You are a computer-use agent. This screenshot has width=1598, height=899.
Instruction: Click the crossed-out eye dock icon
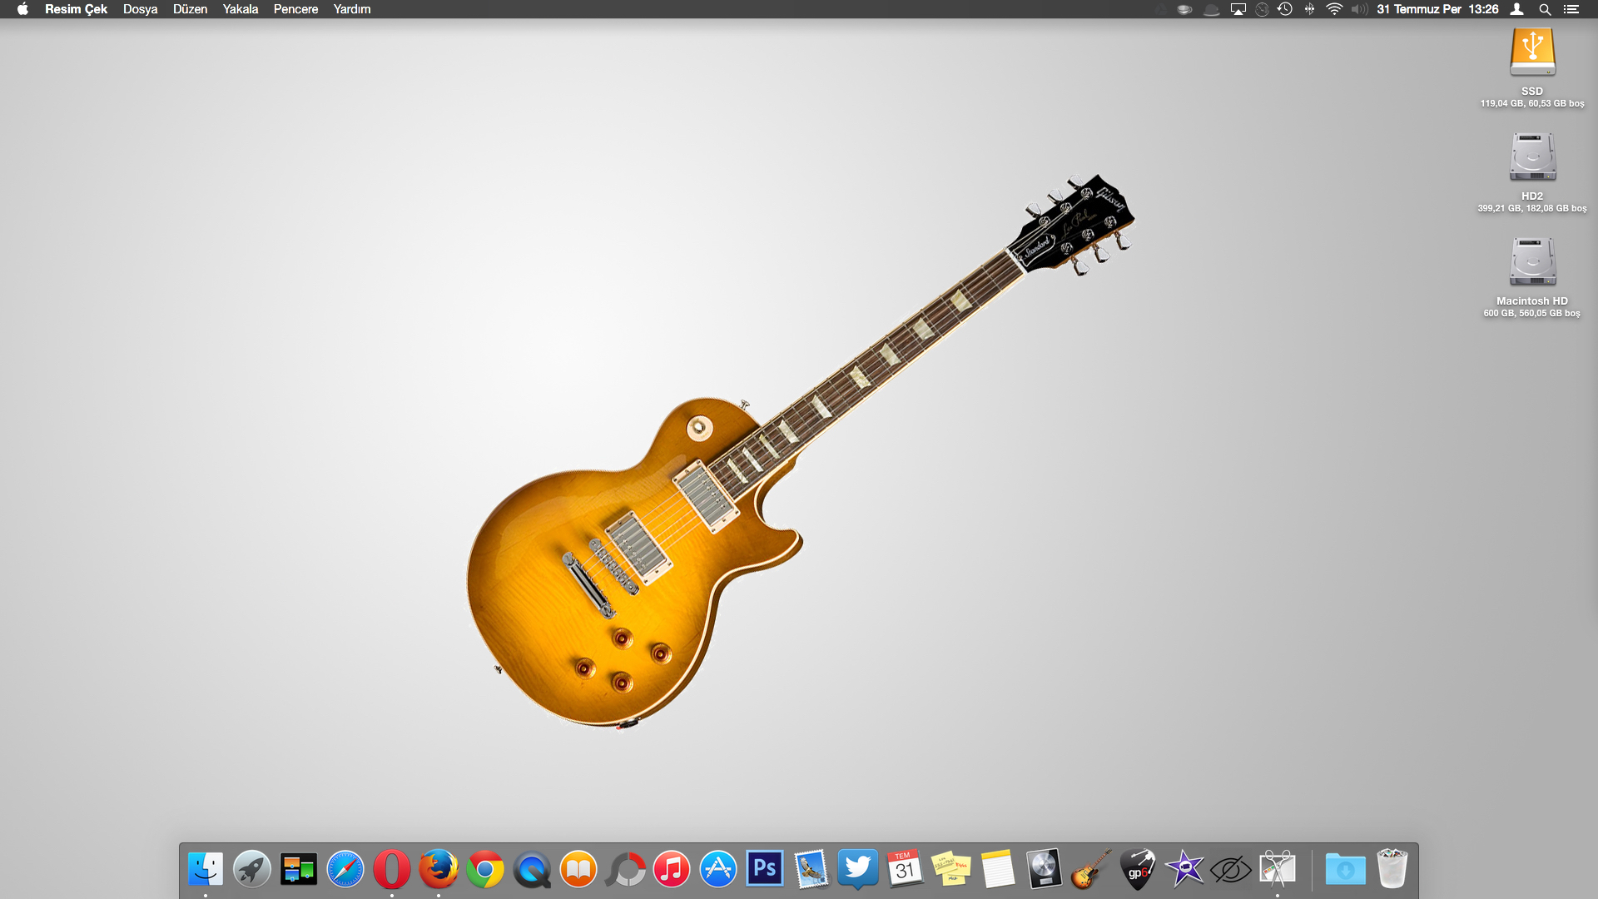[x=1230, y=871]
